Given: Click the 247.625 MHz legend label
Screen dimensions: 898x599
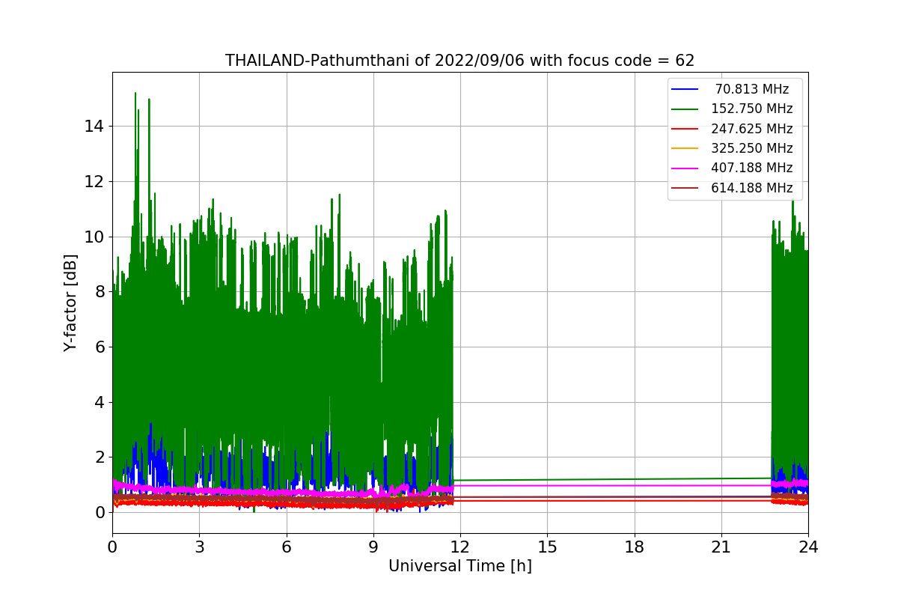Looking at the screenshot, I should point(752,129).
